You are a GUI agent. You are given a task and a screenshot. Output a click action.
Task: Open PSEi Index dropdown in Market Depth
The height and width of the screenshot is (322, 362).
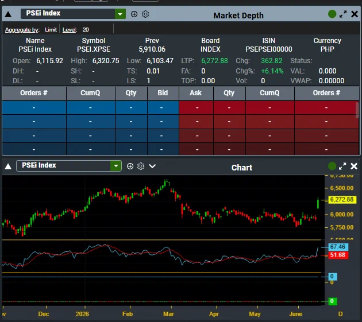120,14
